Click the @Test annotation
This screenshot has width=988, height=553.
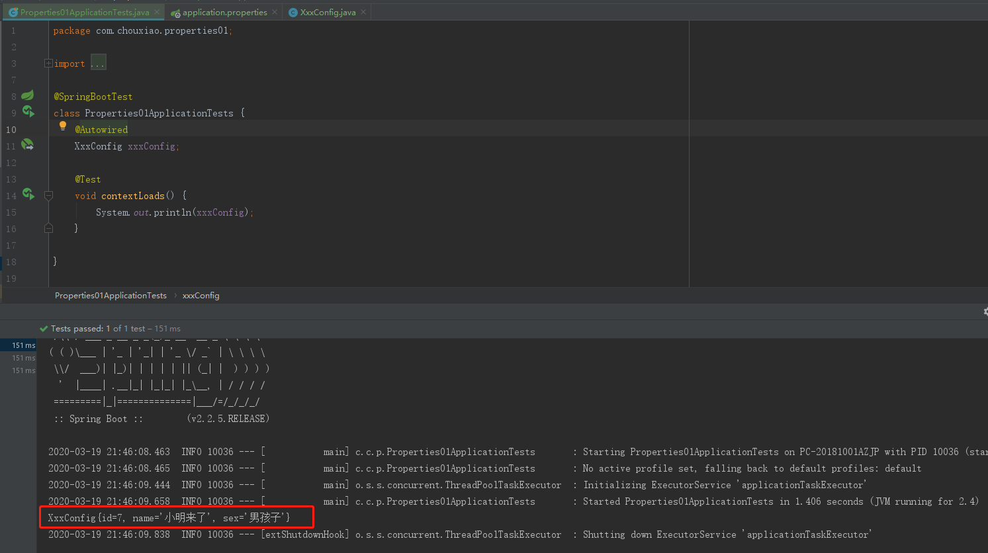[x=88, y=179]
